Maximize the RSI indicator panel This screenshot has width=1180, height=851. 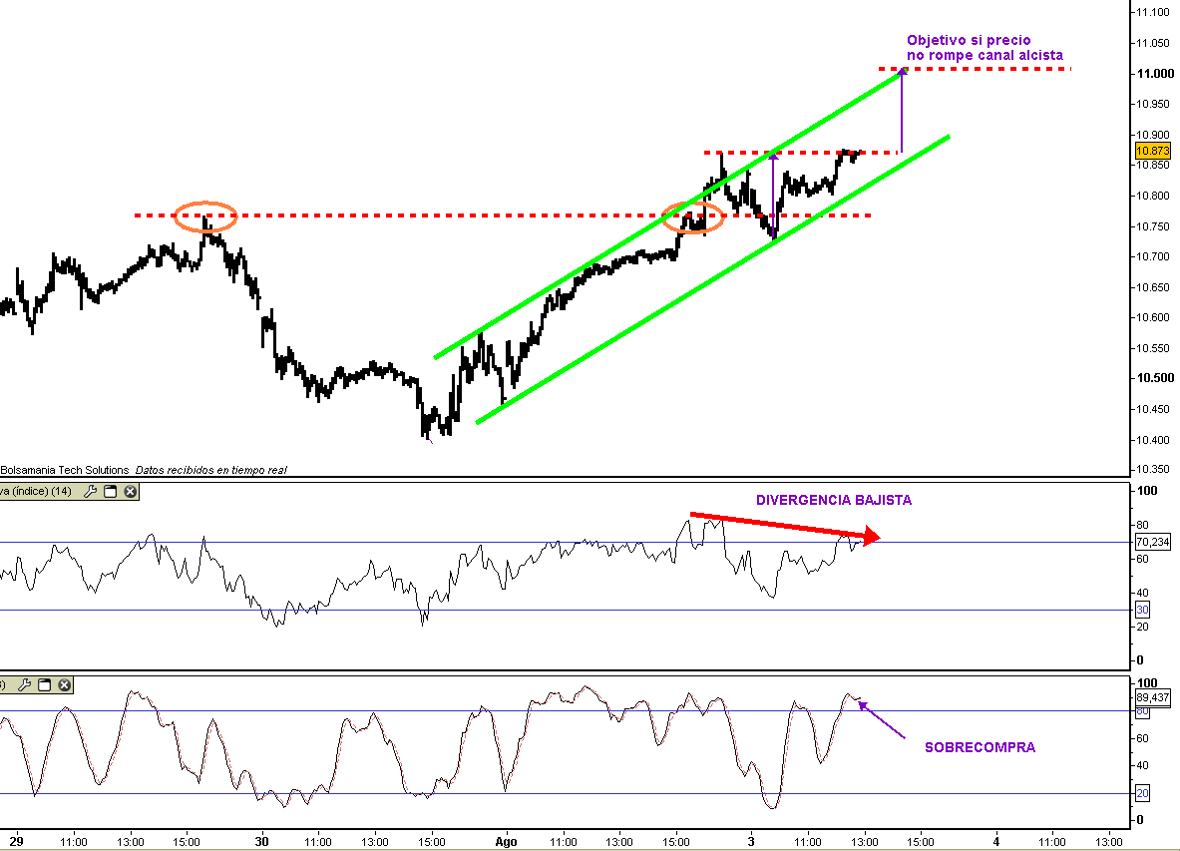pos(111,491)
